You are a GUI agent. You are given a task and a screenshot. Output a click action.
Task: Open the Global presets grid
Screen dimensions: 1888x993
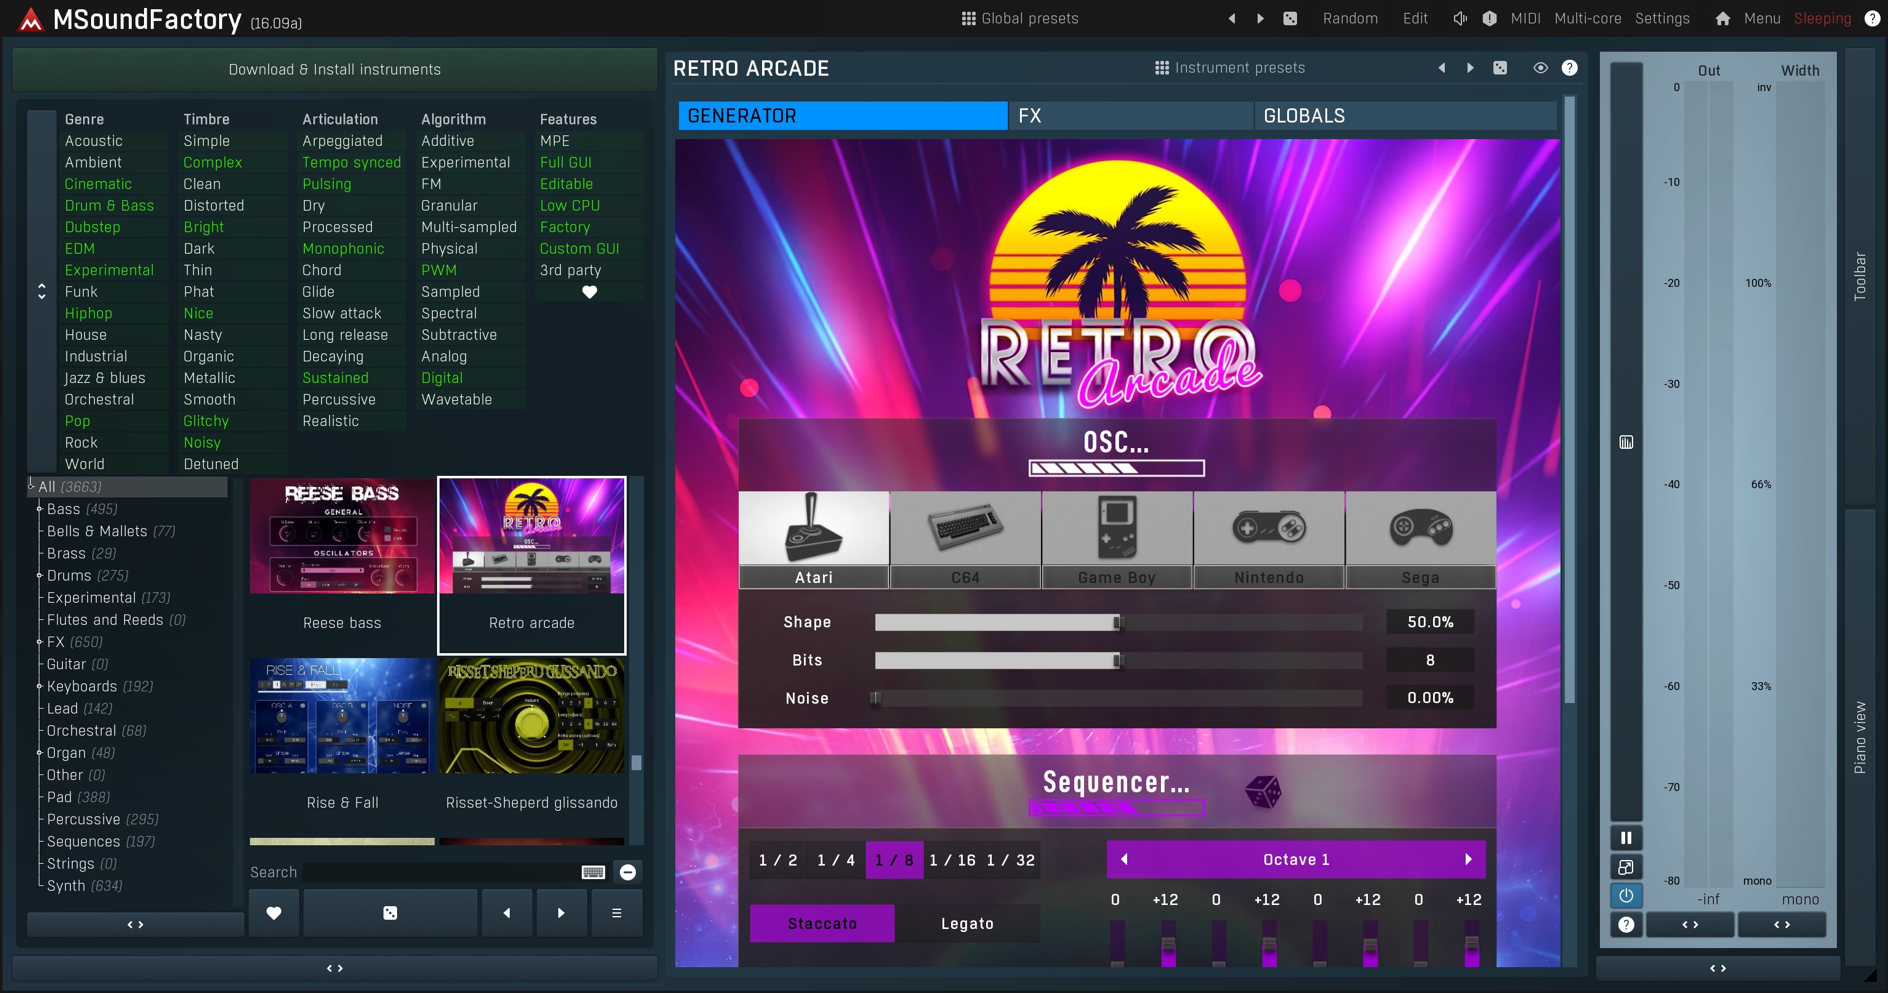1020,18
